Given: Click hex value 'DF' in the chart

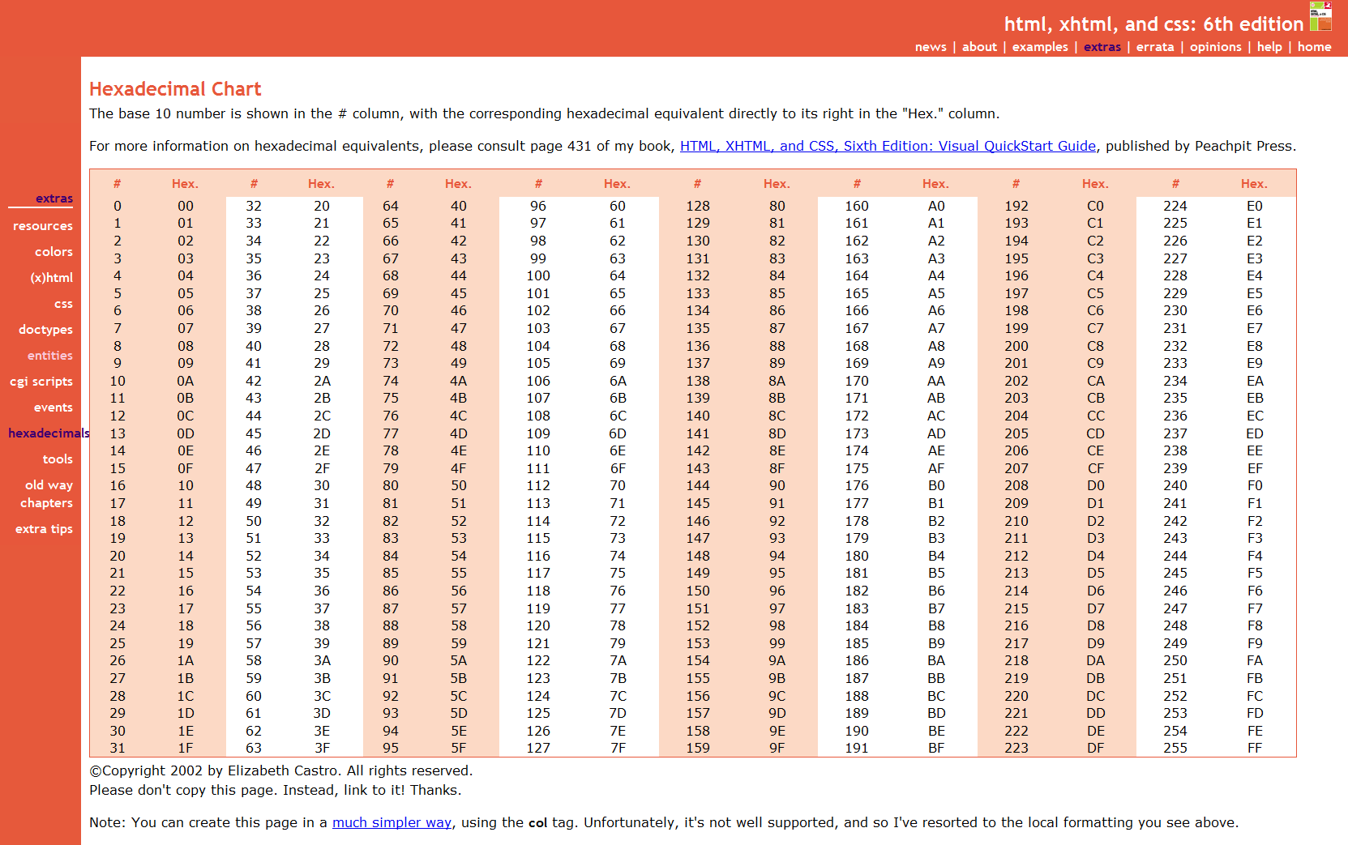Looking at the screenshot, I should (1095, 748).
